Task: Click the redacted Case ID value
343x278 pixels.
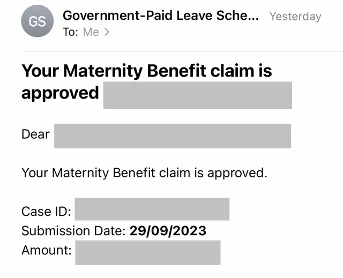Action: click(x=152, y=209)
